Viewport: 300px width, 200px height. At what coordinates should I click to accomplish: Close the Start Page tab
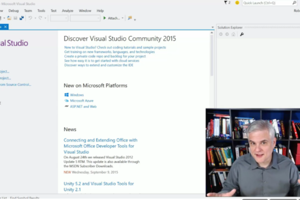coord(5,27)
